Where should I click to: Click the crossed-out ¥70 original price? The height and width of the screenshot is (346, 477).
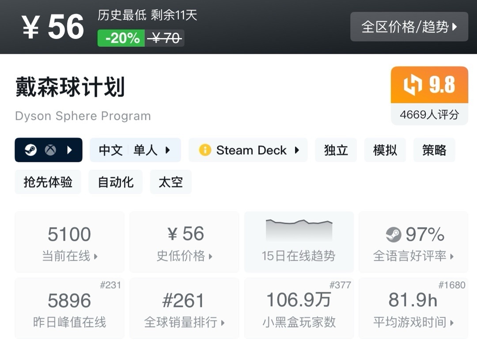(165, 38)
